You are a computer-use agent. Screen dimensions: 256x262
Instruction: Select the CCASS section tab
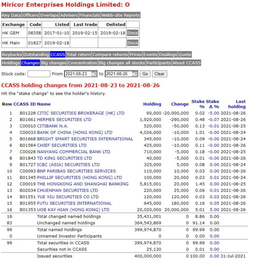point(58,54)
